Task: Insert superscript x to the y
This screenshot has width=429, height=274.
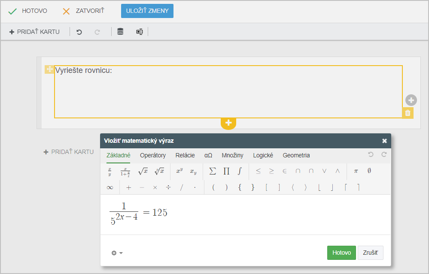Action: [x=179, y=172]
